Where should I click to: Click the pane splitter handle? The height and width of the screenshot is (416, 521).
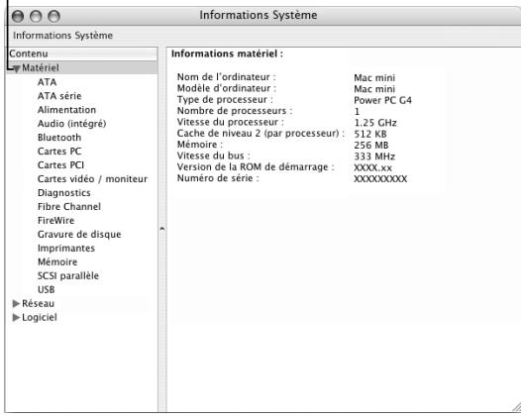pos(162,229)
